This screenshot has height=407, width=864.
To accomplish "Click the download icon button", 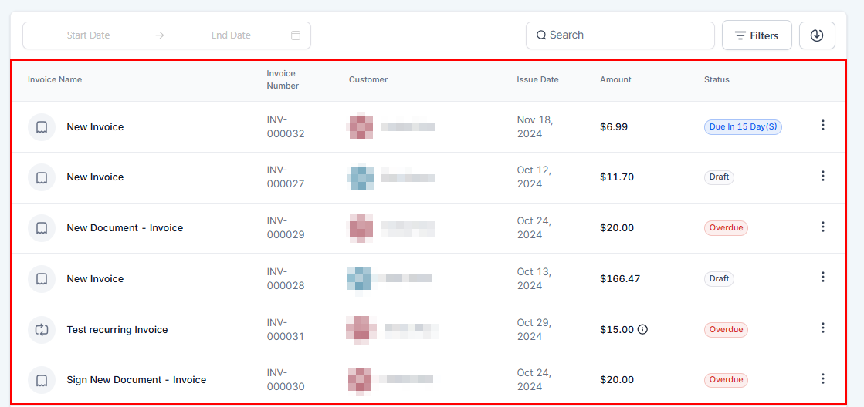I will pos(817,35).
